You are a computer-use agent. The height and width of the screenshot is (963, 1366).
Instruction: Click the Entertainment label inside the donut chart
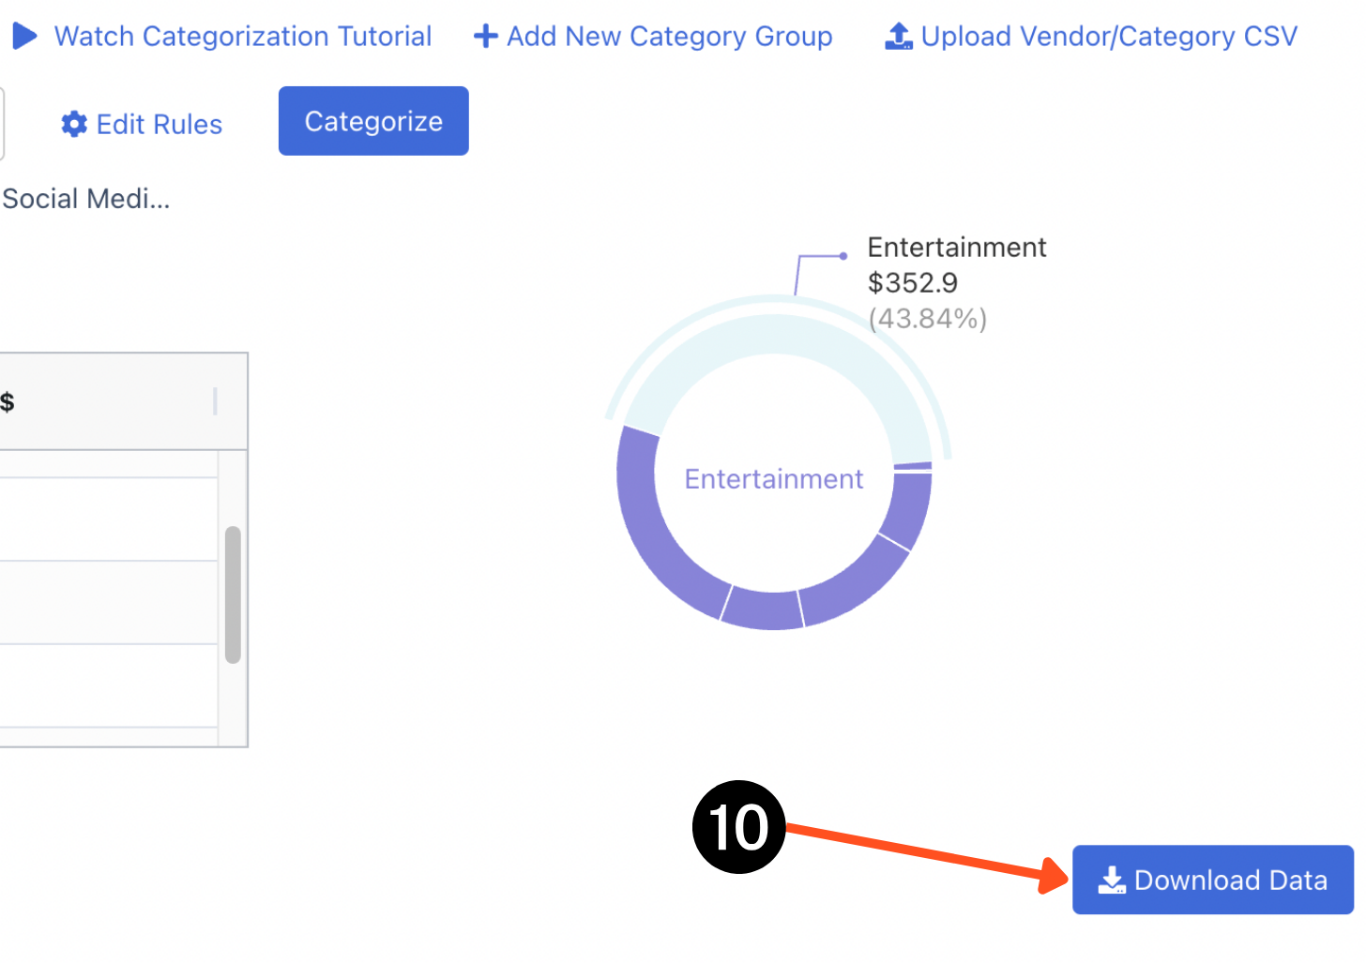[773, 479]
